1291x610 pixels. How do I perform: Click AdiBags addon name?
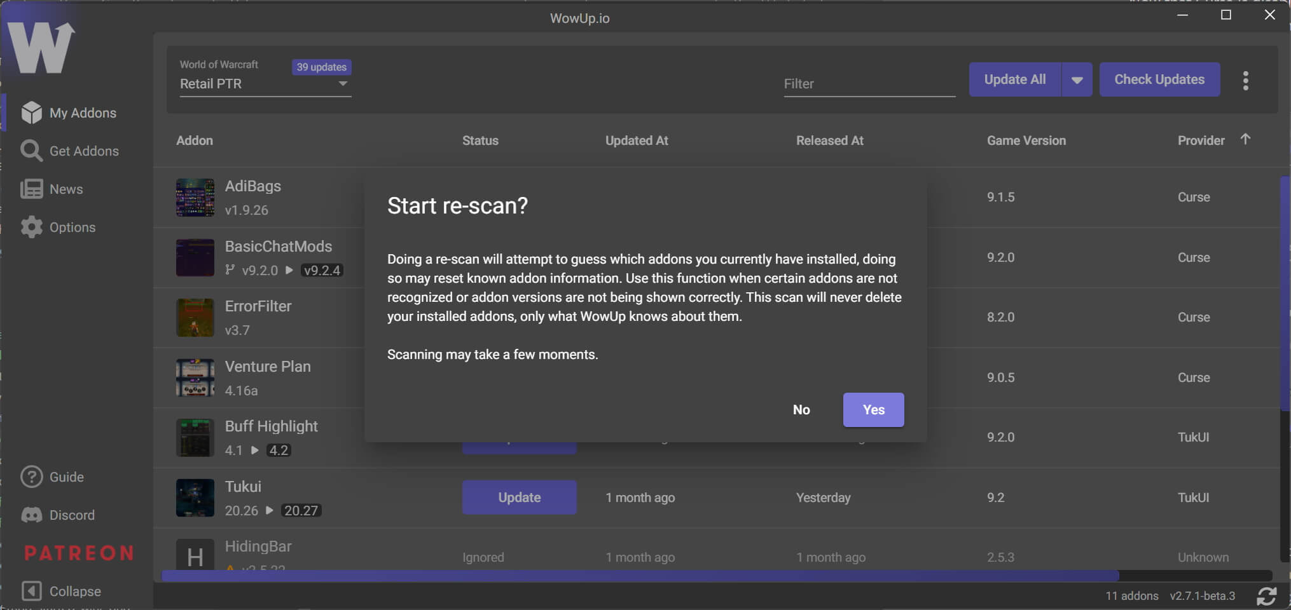(253, 186)
